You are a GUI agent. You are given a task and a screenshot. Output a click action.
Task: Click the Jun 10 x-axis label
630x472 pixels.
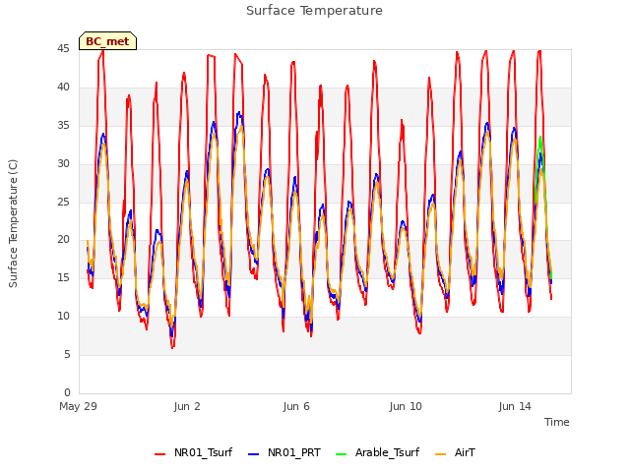pyautogui.click(x=406, y=406)
